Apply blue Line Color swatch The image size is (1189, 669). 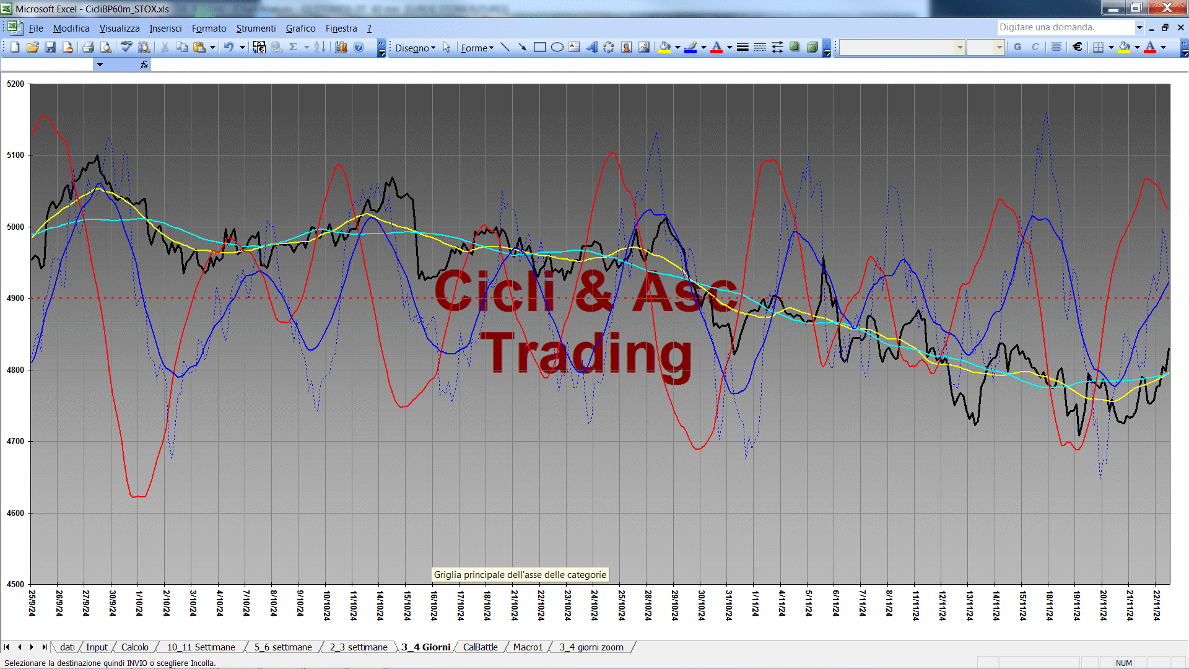[690, 47]
